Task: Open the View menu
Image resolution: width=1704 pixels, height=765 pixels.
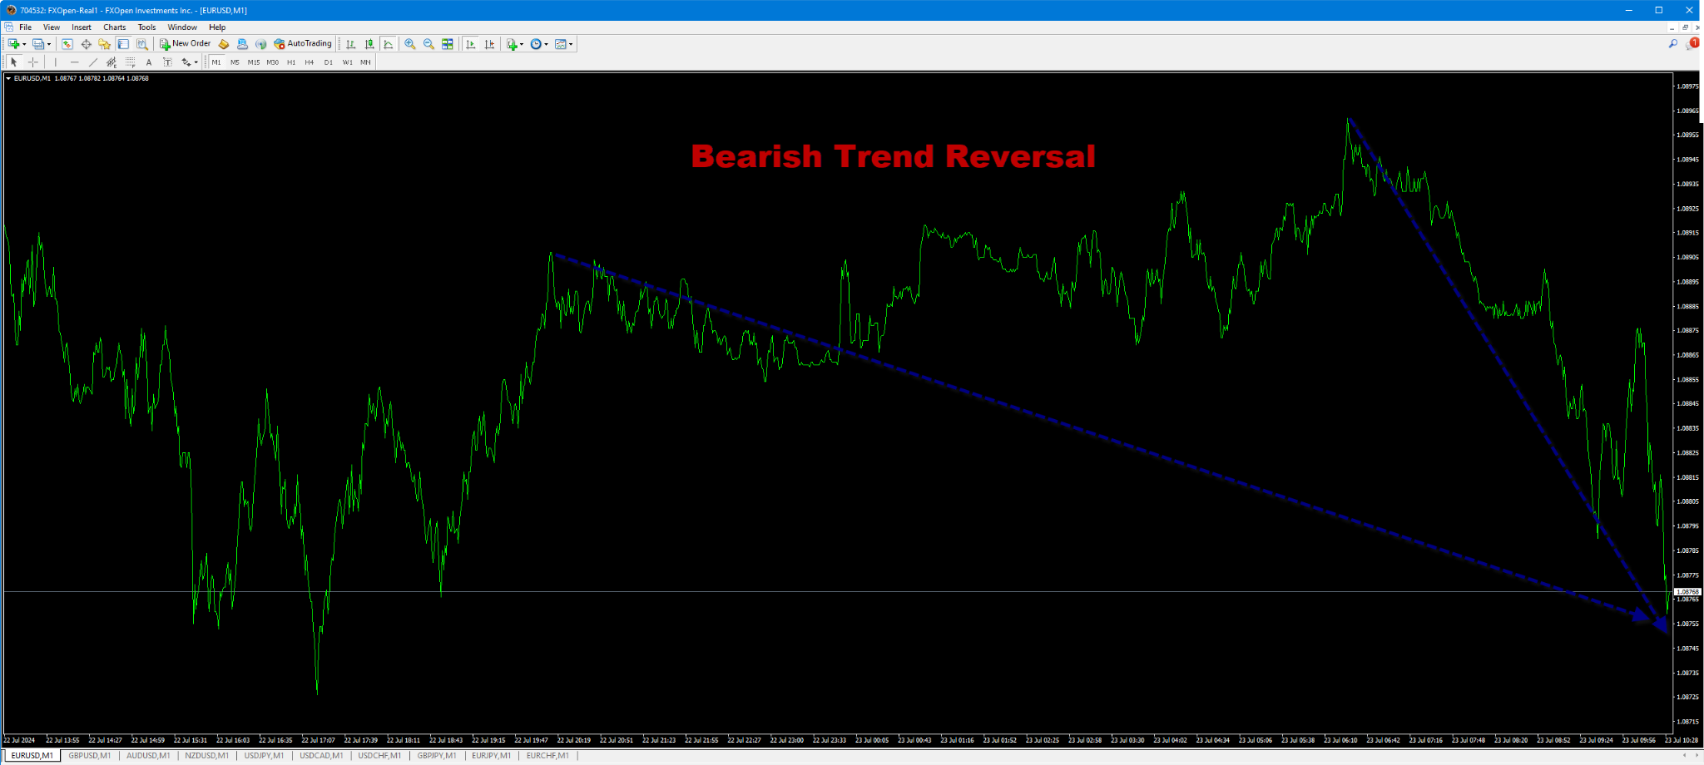Action: pos(52,27)
